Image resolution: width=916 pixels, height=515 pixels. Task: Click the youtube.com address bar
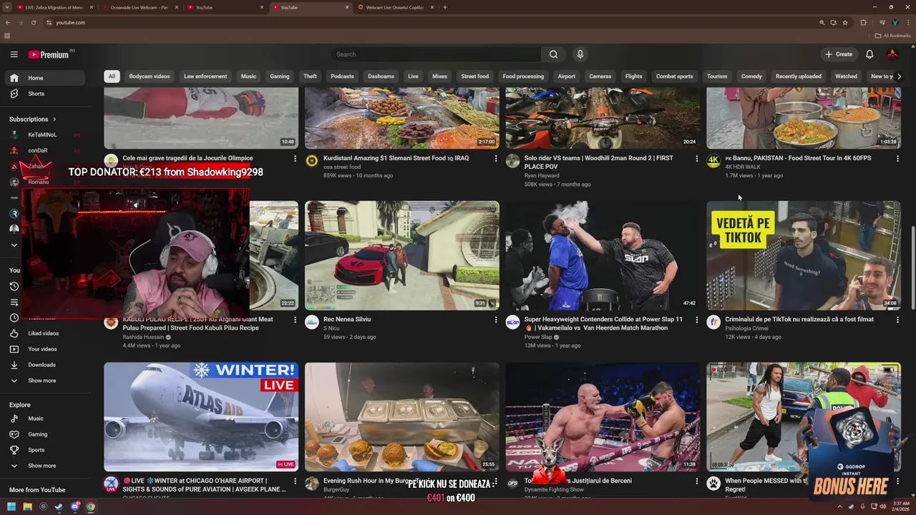429,22
